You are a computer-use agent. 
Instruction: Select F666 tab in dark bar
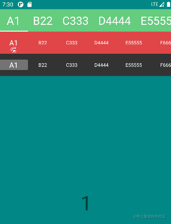[x=166, y=65]
